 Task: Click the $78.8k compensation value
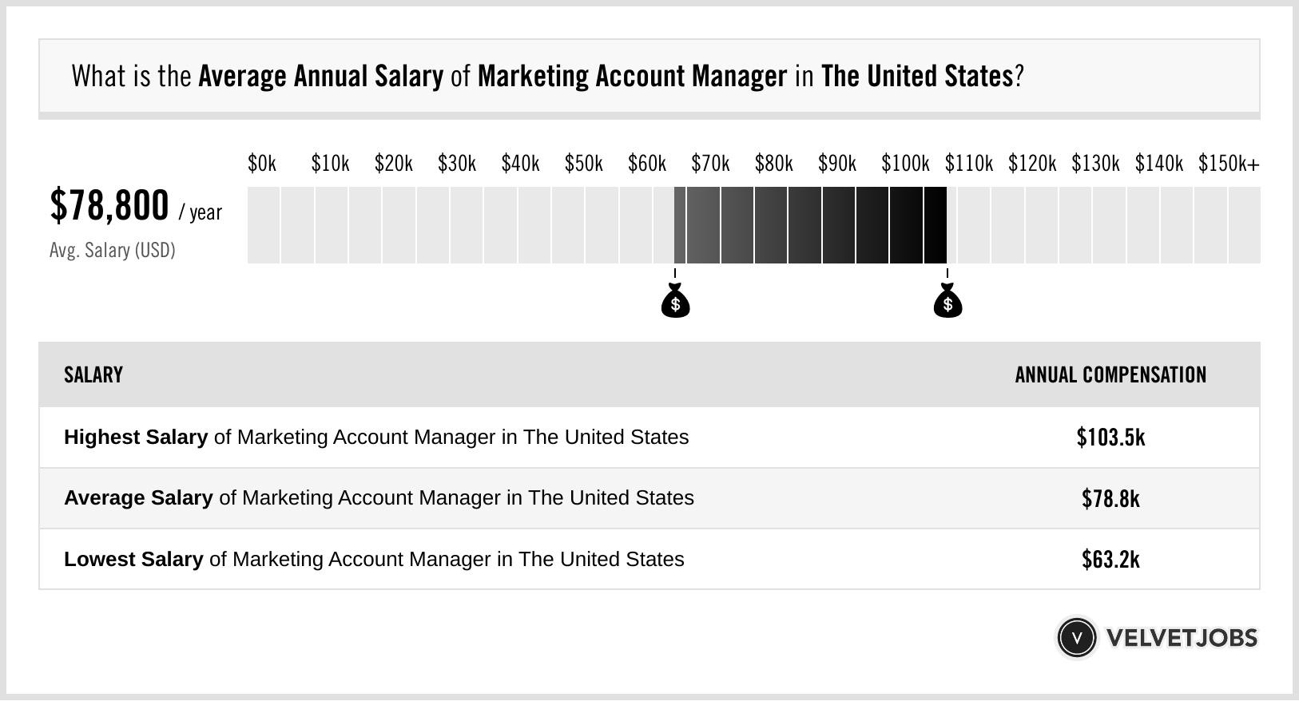click(1110, 499)
